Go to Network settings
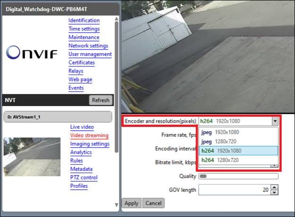295x217 pixels. click(88, 46)
